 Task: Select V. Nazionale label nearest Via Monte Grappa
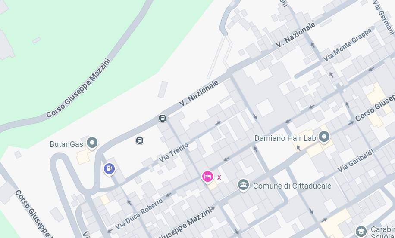(295, 35)
